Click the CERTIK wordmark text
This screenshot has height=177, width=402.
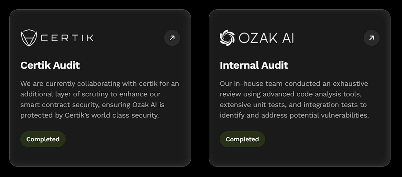click(x=67, y=38)
